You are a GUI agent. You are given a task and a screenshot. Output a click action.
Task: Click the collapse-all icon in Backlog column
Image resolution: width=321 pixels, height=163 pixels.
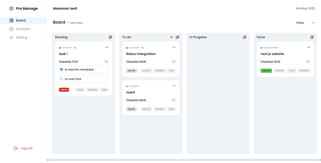pos(110,37)
